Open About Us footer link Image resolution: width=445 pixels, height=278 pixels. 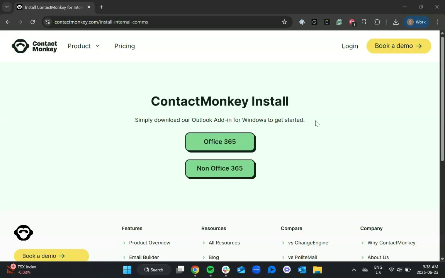pos(378,257)
